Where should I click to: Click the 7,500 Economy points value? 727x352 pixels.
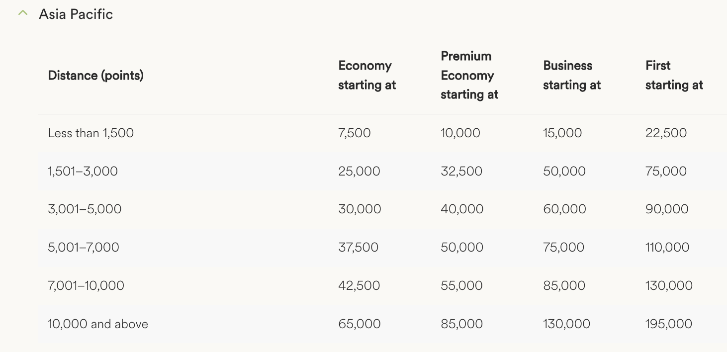pos(354,133)
